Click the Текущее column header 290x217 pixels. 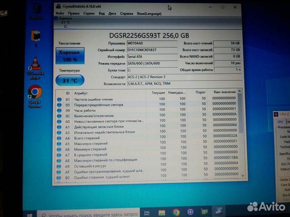(158, 93)
